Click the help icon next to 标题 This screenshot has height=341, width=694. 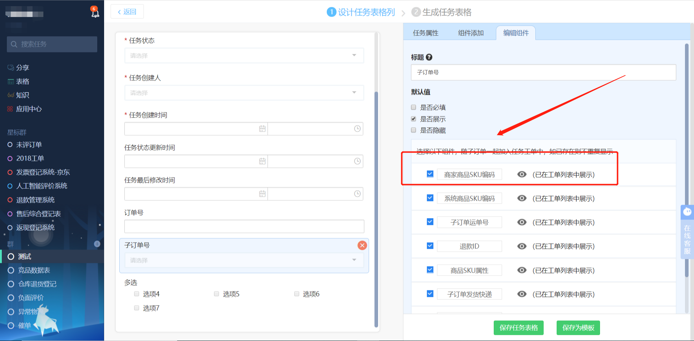429,57
